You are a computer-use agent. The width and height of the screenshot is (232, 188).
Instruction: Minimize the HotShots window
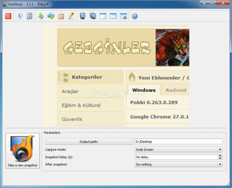(204, 3)
